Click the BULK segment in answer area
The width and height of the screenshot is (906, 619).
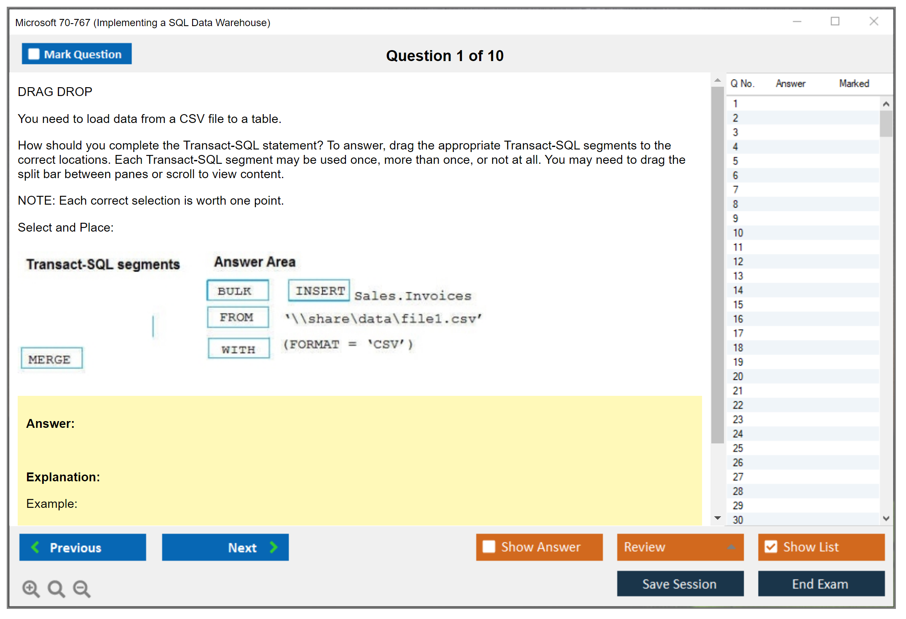[237, 291]
